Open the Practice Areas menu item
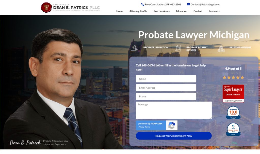260x154 pixels. 161,11
